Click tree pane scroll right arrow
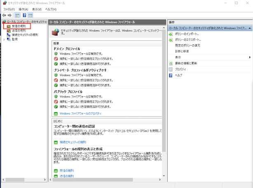 click(45, 179)
